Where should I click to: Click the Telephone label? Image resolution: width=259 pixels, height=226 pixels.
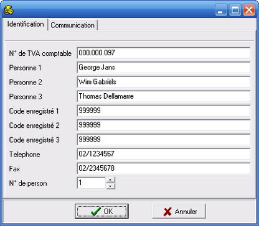24,155
